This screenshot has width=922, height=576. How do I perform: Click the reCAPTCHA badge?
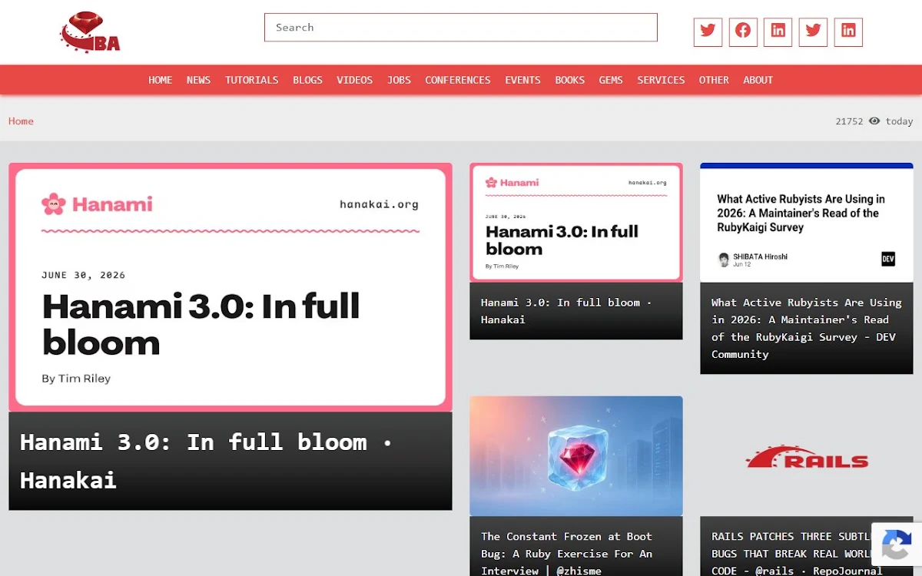[896, 545]
